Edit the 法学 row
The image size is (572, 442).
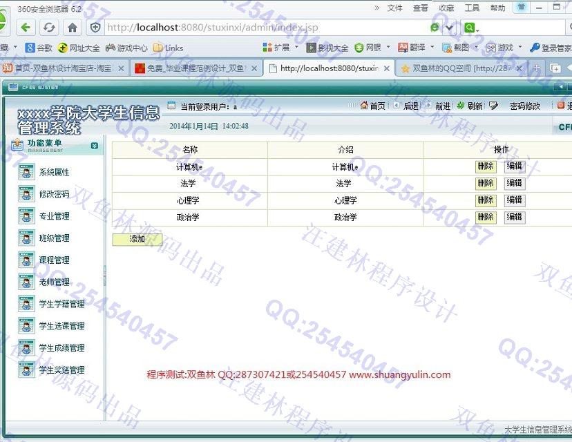(x=515, y=183)
